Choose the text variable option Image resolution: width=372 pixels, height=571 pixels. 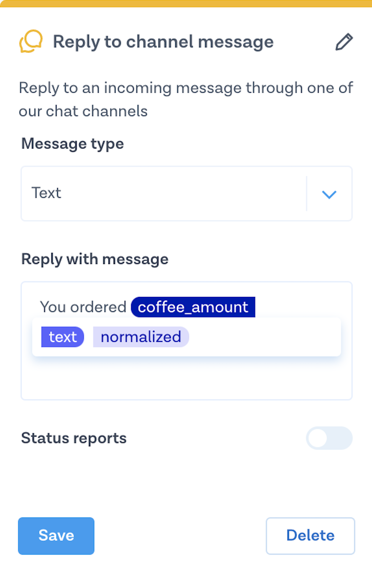[x=63, y=337]
